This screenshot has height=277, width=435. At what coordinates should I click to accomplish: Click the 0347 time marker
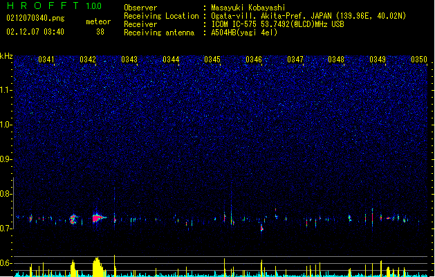[x=295, y=59]
